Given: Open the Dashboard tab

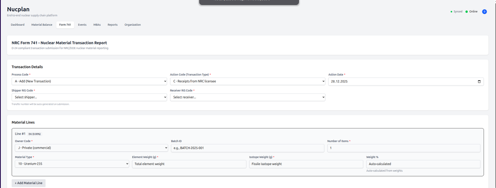Looking at the screenshot, I should pyautogui.click(x=17, y=25).
